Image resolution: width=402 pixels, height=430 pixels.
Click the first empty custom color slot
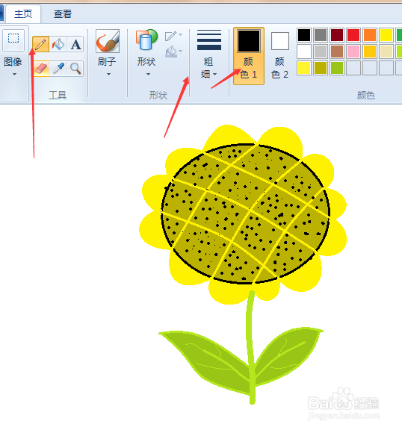(353, 68)
